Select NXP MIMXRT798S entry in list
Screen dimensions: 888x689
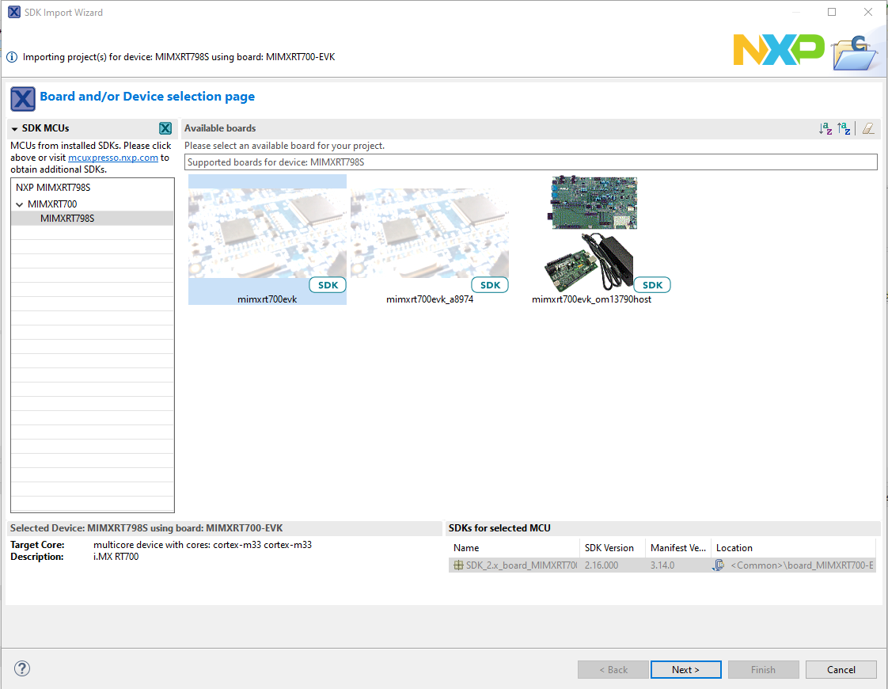(53, 188)
